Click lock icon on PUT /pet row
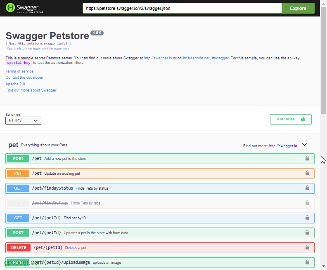This screenshot has height=270, width=327. [307, 174]
